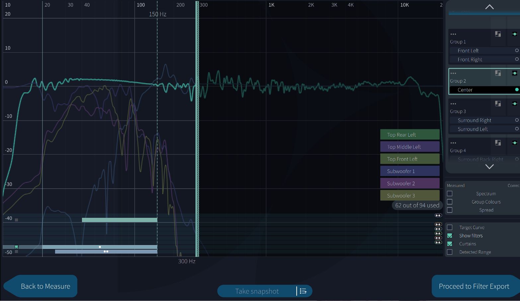The height and width of the screenshot is (301, 520).
Task: Go Back to Measure
Action: click(x=41, y=286)
